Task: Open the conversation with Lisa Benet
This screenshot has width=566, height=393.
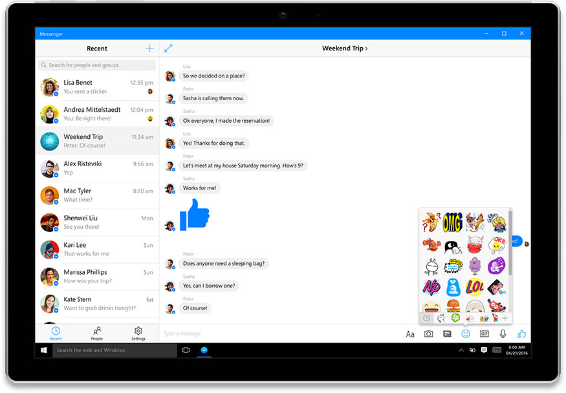Action: (97, 87)
